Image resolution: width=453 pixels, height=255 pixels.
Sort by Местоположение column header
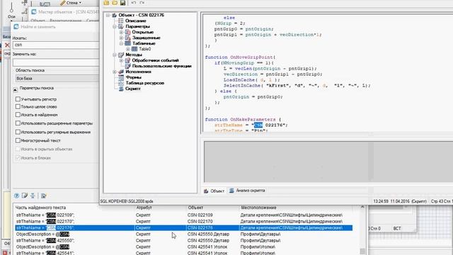click(x=258, y=208)
